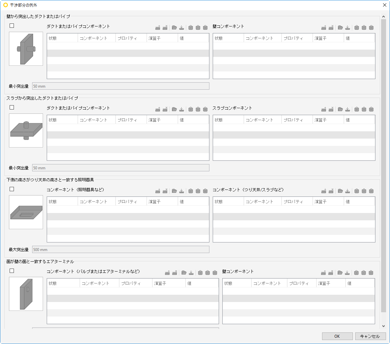
Task: Save icon in slab-section ダクトまたはパイプコンポーネント toolbar
Action: 182,109
